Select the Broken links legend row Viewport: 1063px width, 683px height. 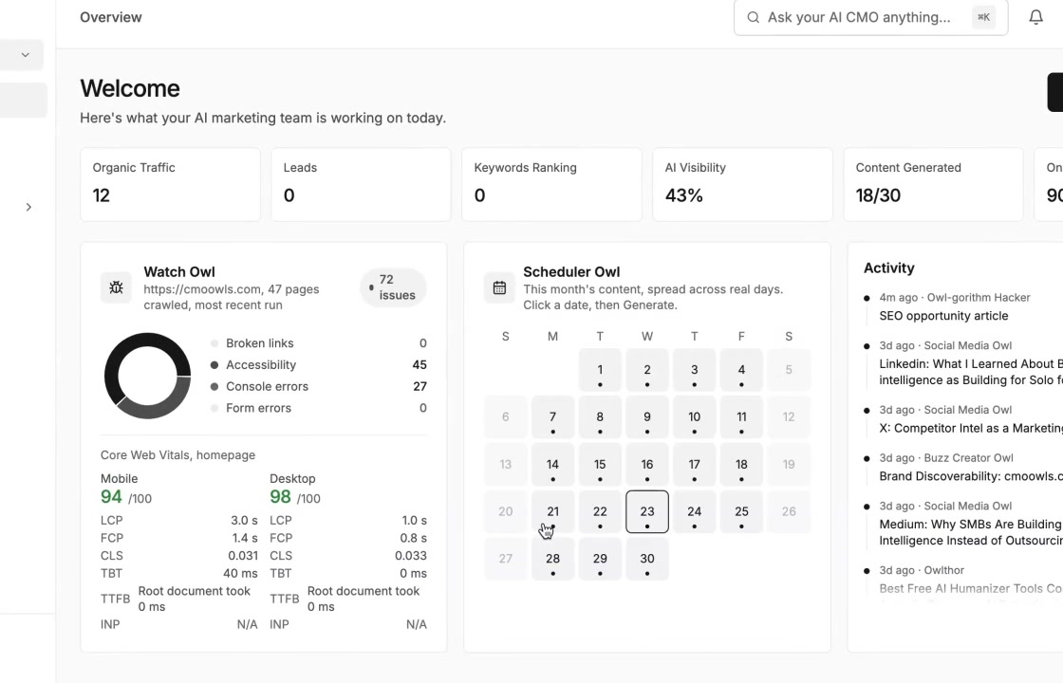[x=319, y=342]
